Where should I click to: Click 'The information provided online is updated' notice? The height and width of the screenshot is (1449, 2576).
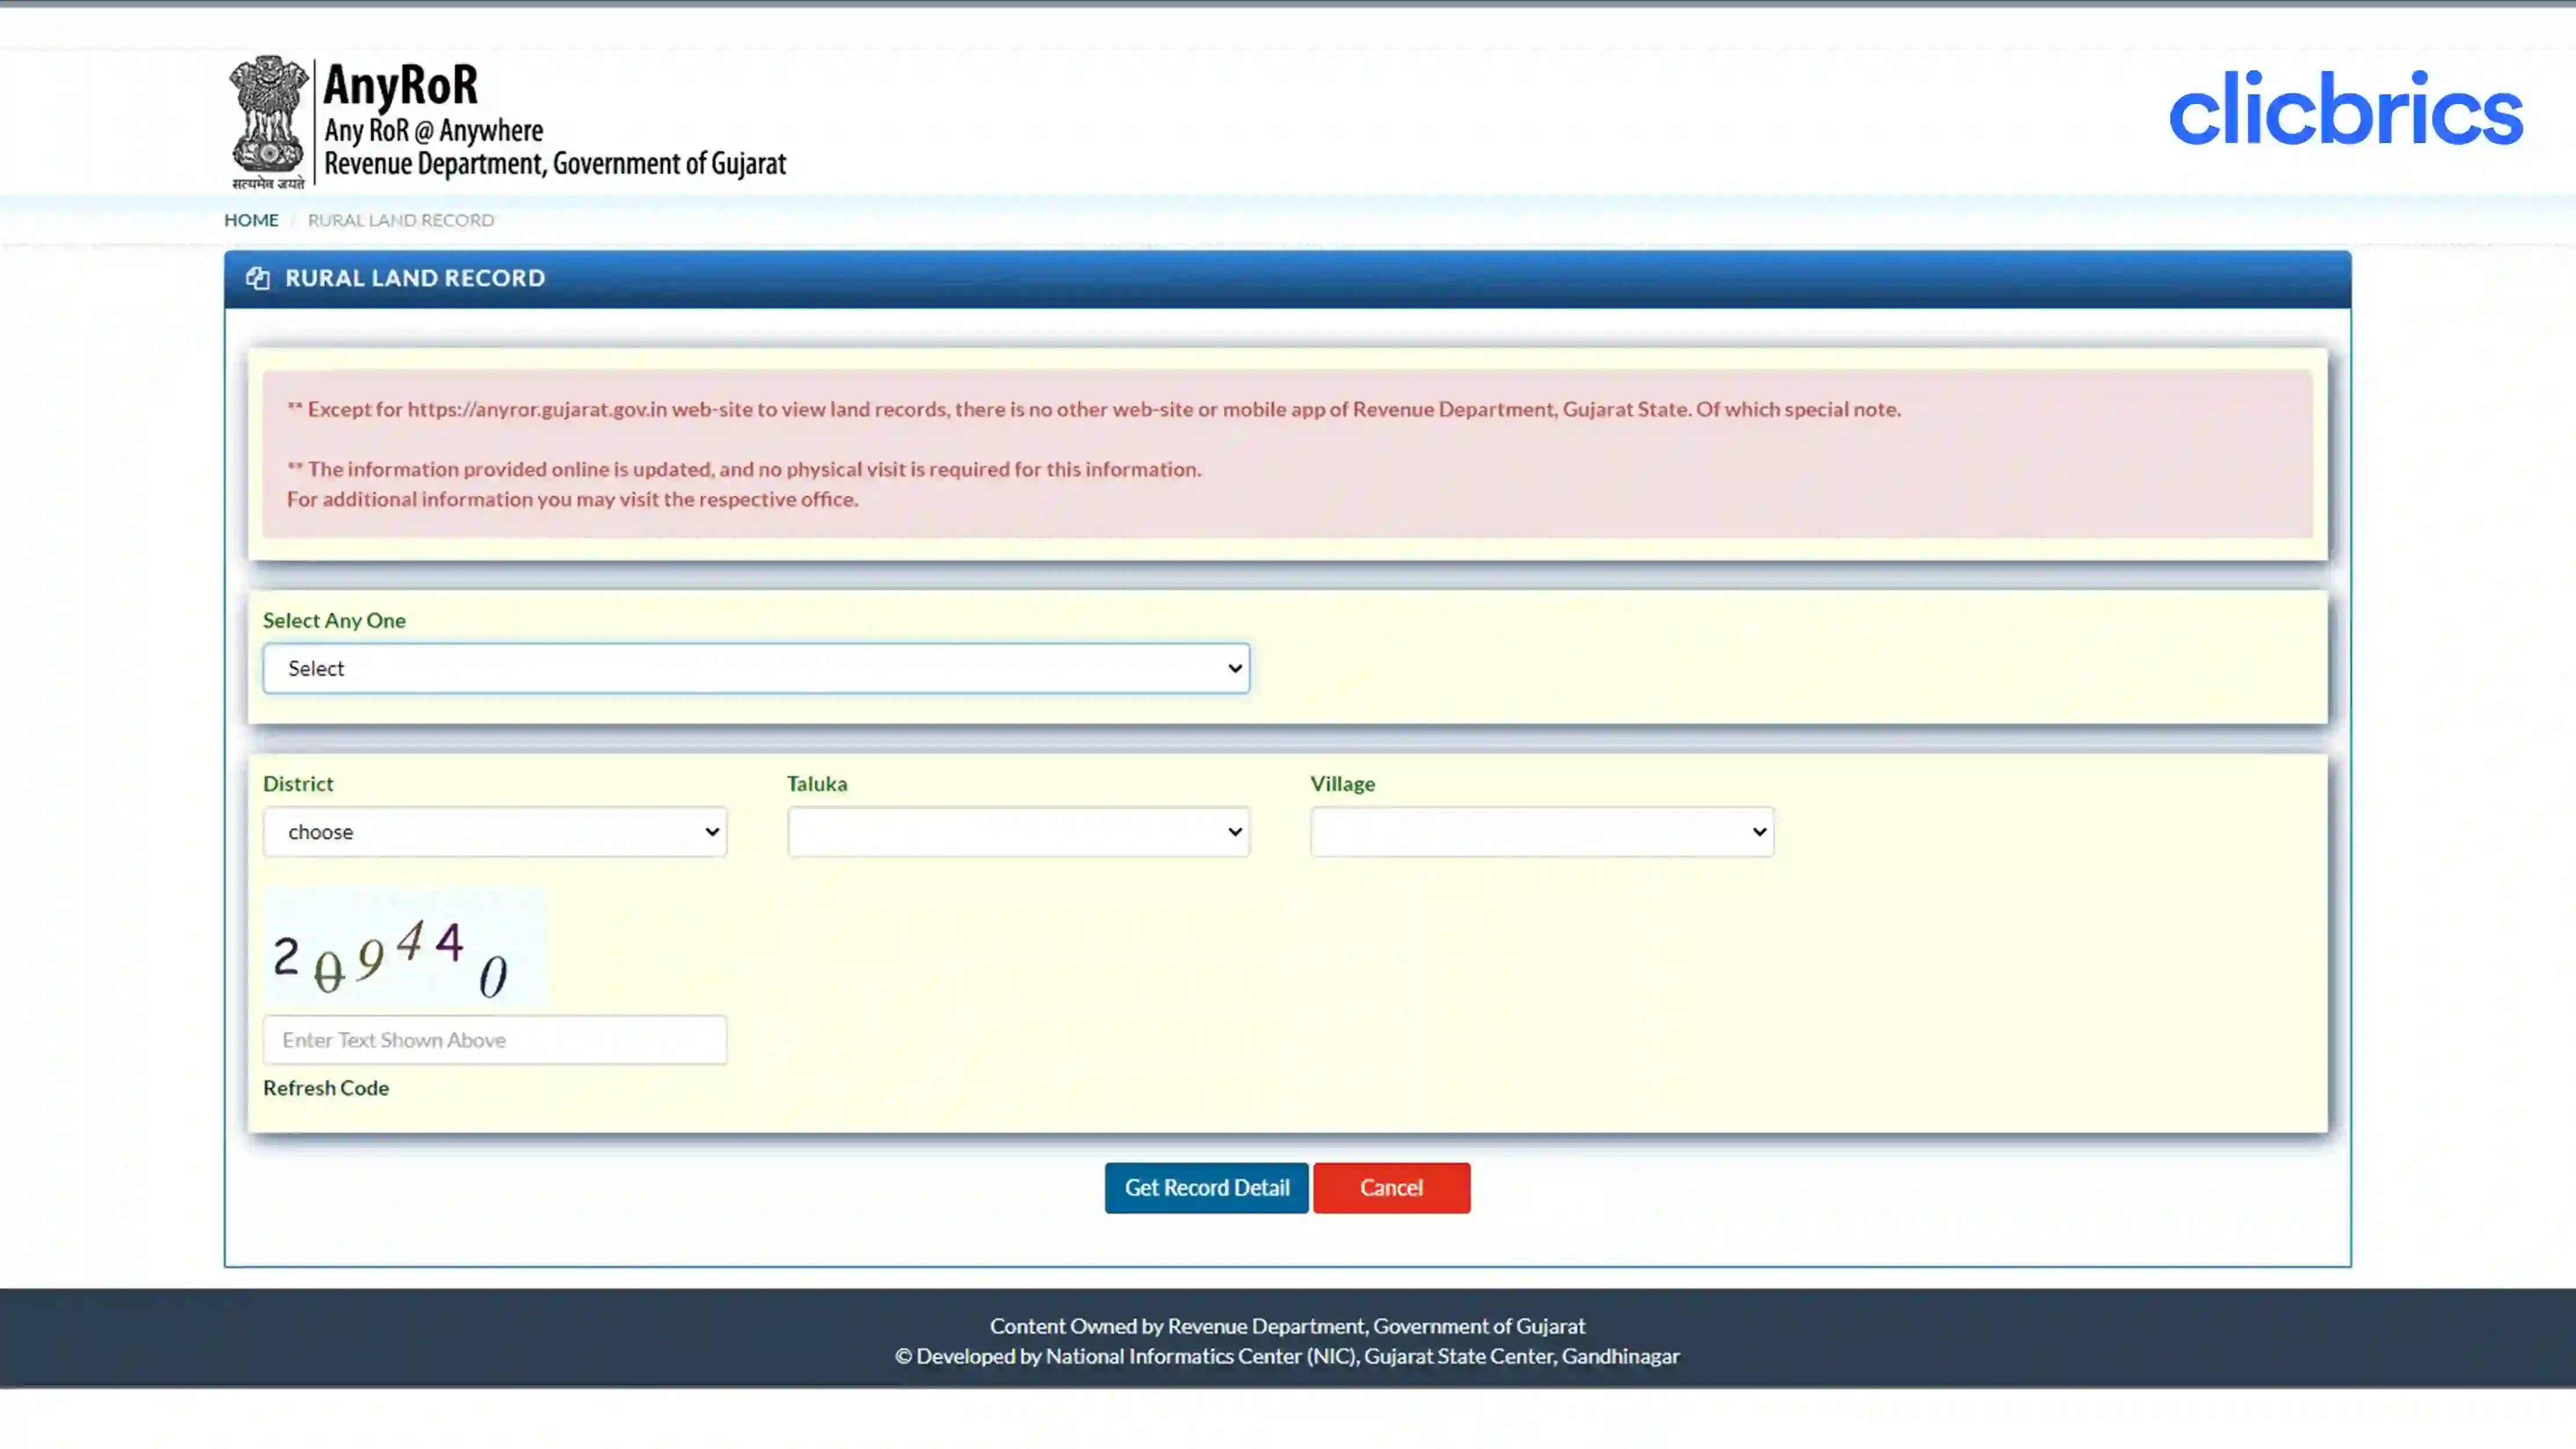click(744, 469)
